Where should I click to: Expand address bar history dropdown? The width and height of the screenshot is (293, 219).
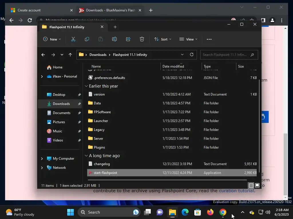(x=182, y=54)
